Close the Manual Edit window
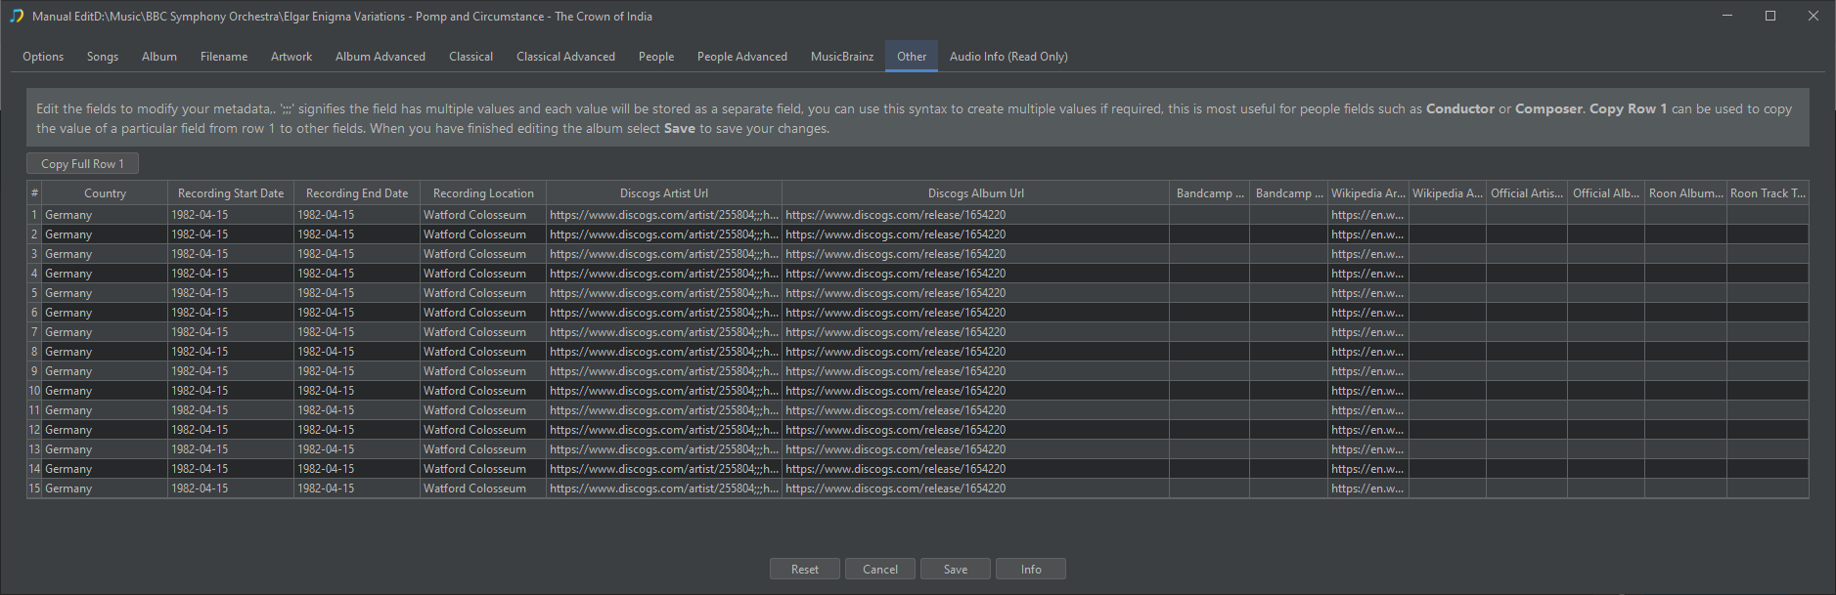Image resolution: width=1836 pixels, height=595 pixels. click(x=1813, y=16)
